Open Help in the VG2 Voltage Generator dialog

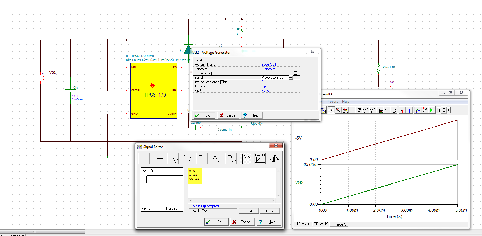pyautogui.click(x=252, y=115)
